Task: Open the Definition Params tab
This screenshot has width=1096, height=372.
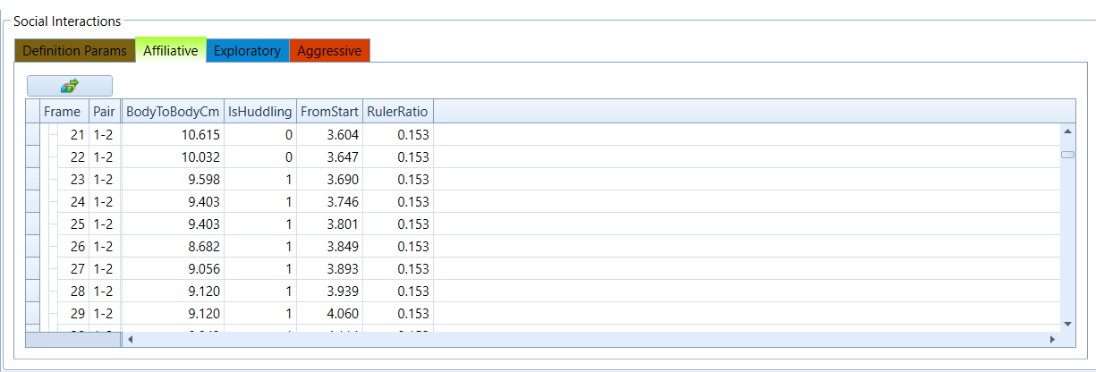Action: [74, 51]
